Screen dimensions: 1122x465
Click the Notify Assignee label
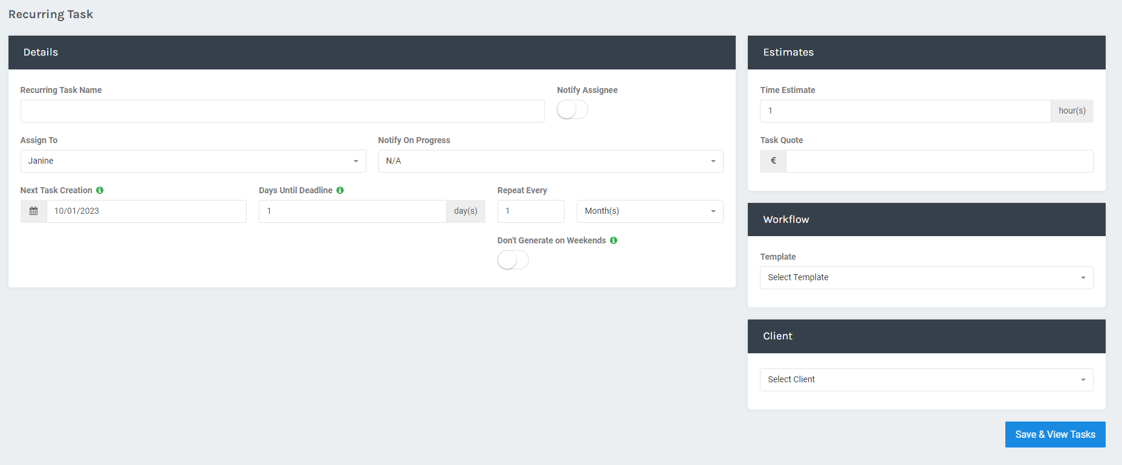pyautogui.click(x=588, y=90)
